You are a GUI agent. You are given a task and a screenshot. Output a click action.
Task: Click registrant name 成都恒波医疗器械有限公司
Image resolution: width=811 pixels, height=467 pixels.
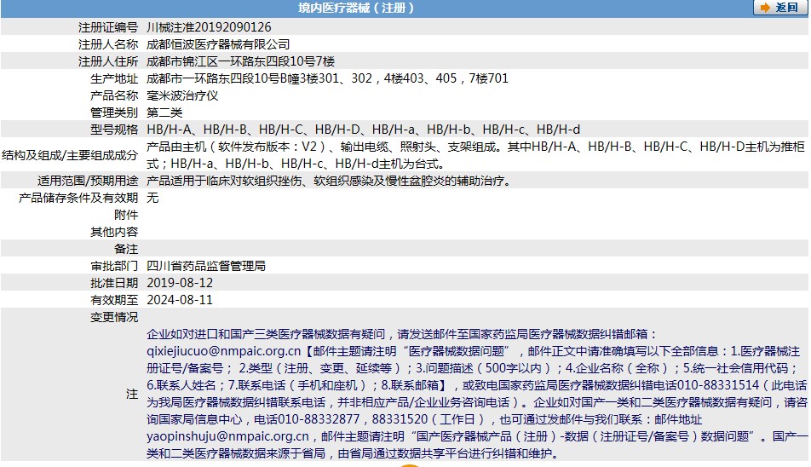tap(218, 44)
